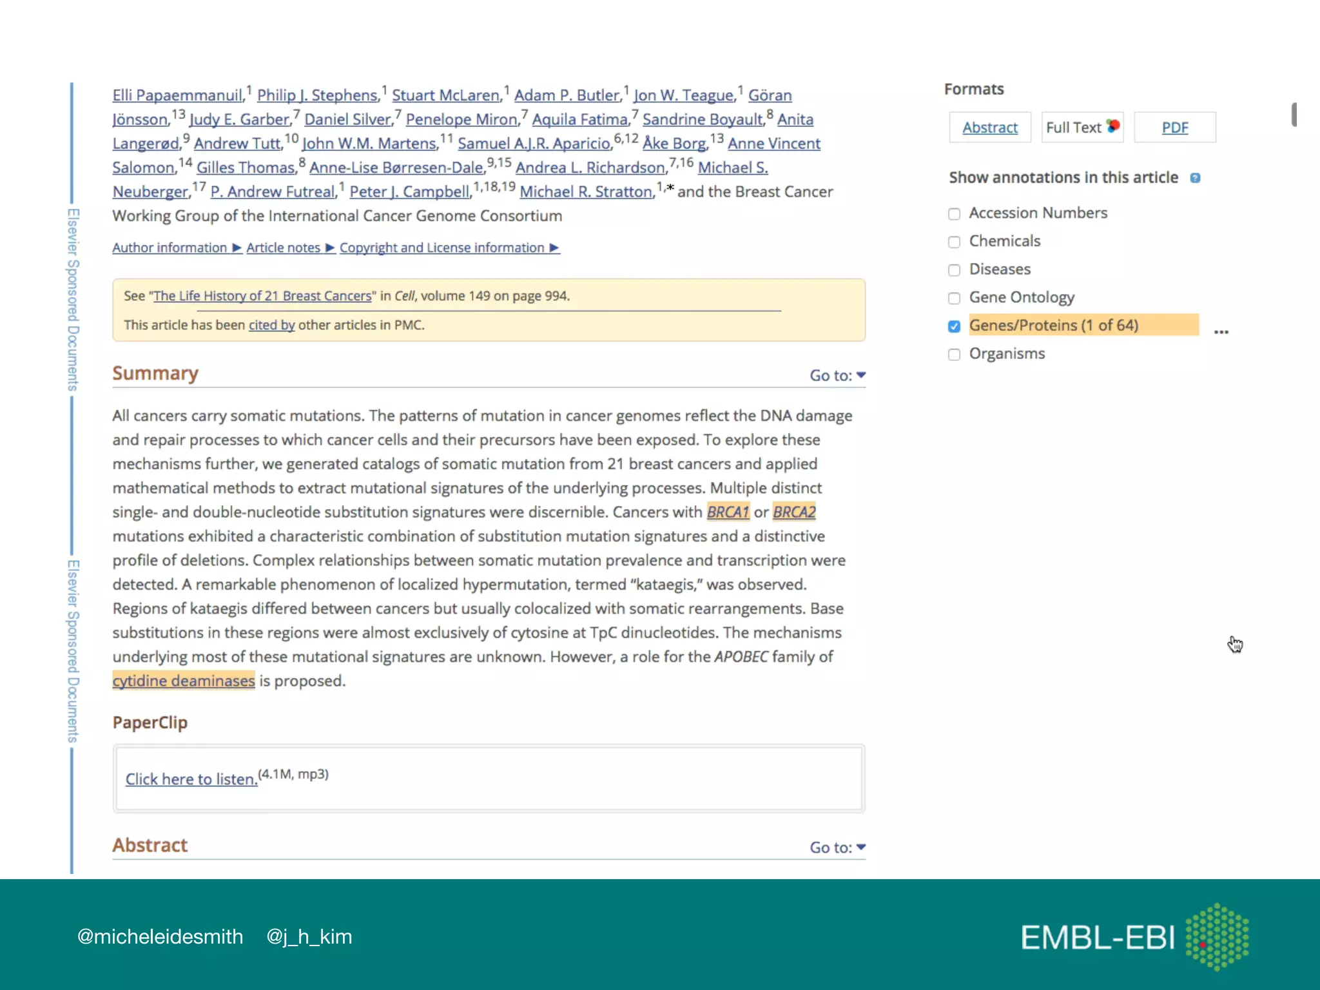Open the PDF format tab
1320x990 pixels.
(1174, 128)
